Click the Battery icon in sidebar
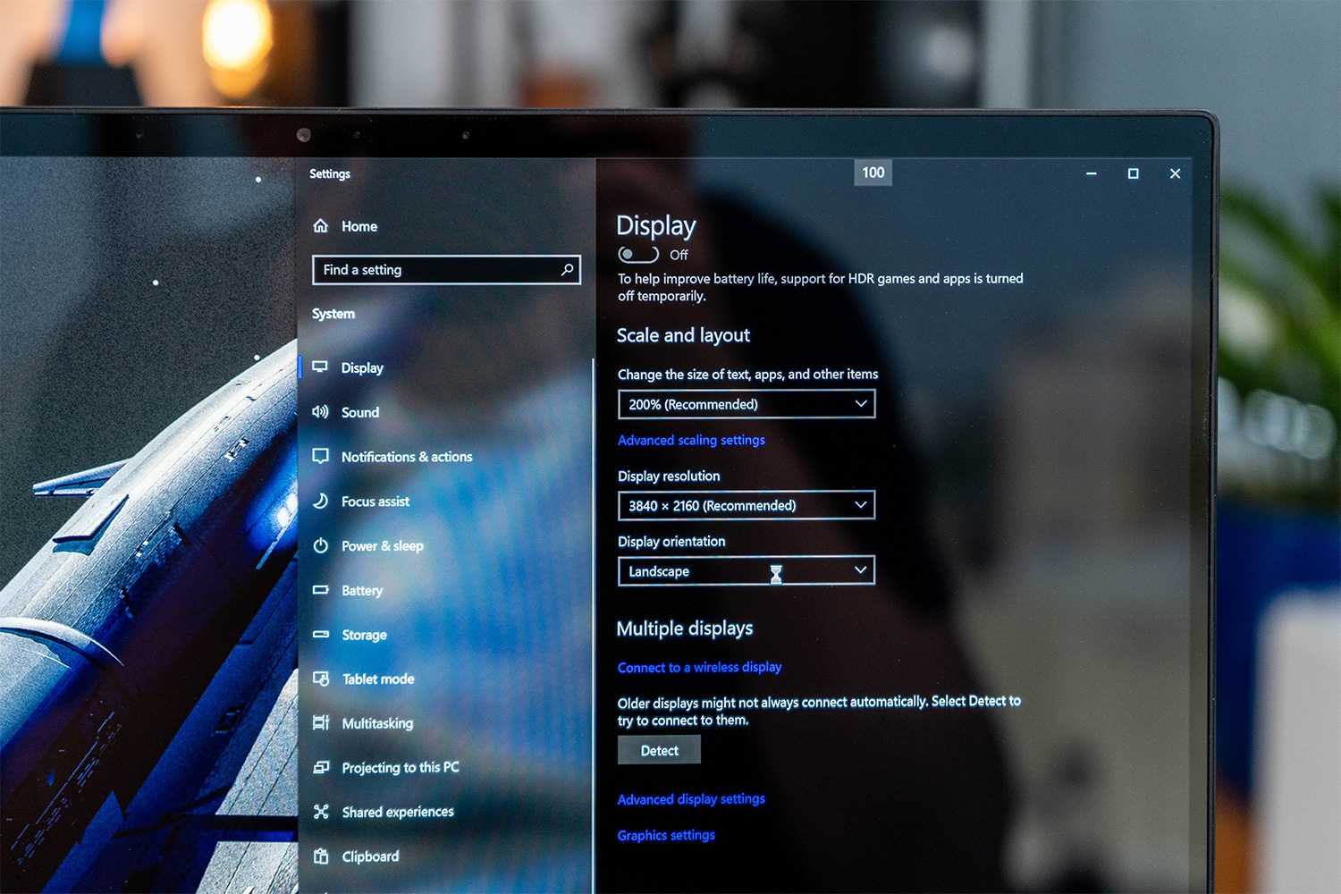 tap(321, 590)
